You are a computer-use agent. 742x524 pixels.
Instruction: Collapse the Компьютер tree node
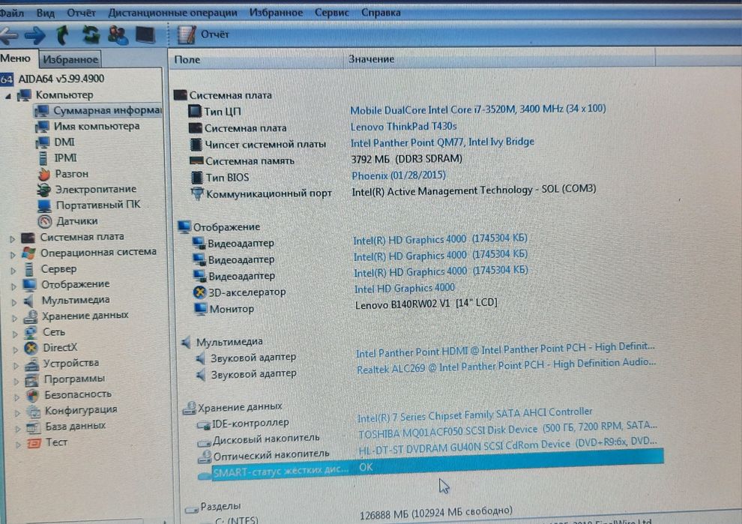(x=8, y=96)
